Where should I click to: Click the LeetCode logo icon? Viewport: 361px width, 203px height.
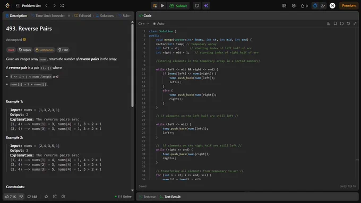pos(7,5)
